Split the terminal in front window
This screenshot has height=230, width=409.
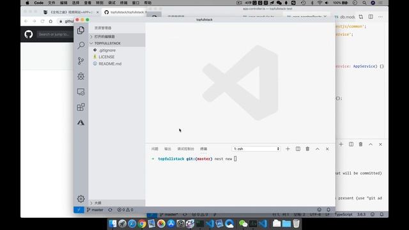click(x=298, y=149)
